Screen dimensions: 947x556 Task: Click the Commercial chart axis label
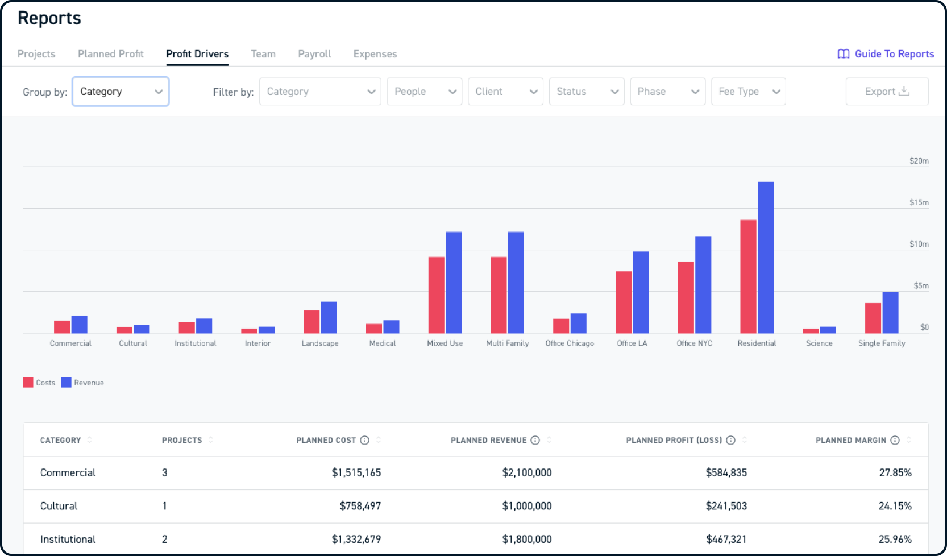click(70, 343)
